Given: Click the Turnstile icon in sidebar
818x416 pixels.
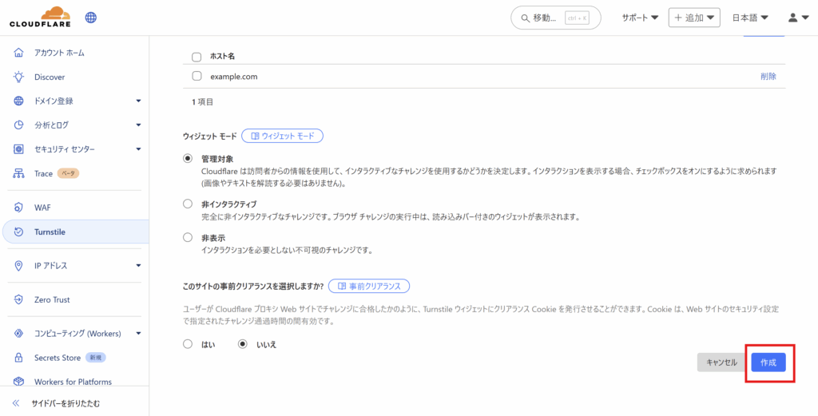Looking at the screenshot, I should pos(19,232).
